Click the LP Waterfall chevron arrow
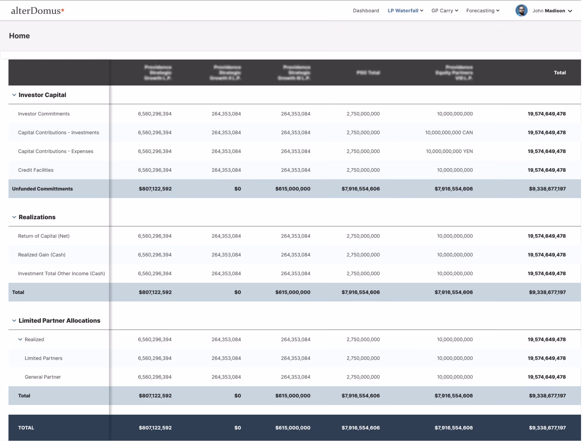582x441 pixels. tap(422, 11)
